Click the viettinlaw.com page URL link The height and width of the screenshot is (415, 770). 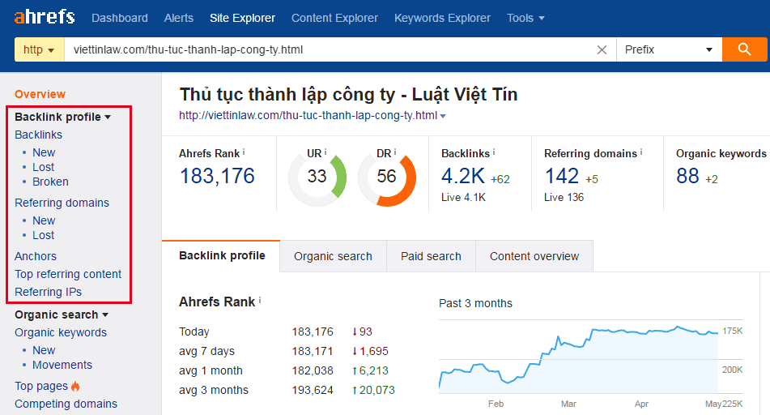(x=308, y=116)
